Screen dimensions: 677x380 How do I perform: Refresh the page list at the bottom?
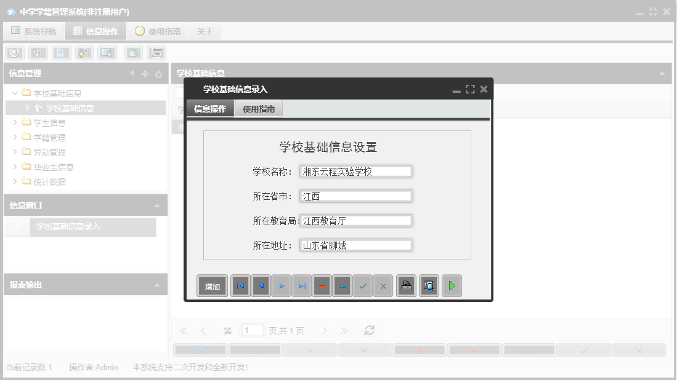coord(369,330)
